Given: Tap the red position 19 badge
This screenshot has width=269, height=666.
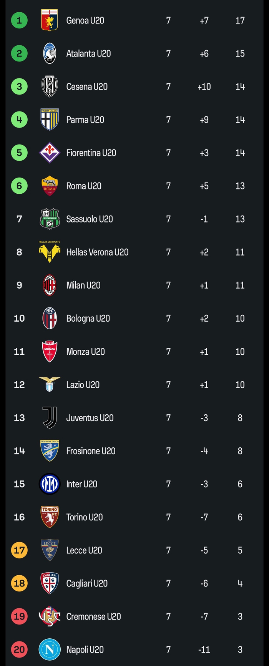Looking at the screenshot, I should point(19,616).
